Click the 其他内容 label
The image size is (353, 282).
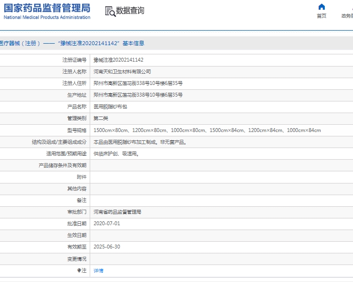[x=77, y=189]
